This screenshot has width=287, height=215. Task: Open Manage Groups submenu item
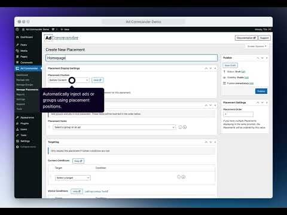pos(25,85)
